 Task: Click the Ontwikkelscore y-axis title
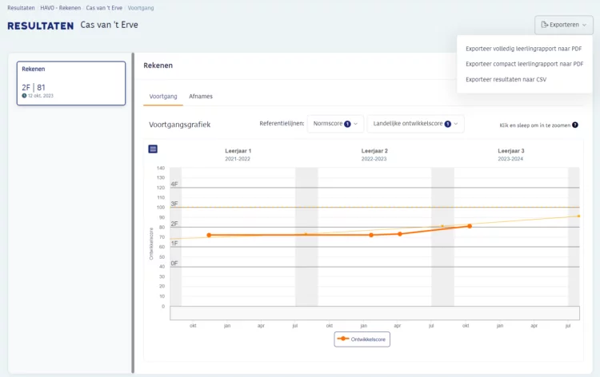(151, 244)
